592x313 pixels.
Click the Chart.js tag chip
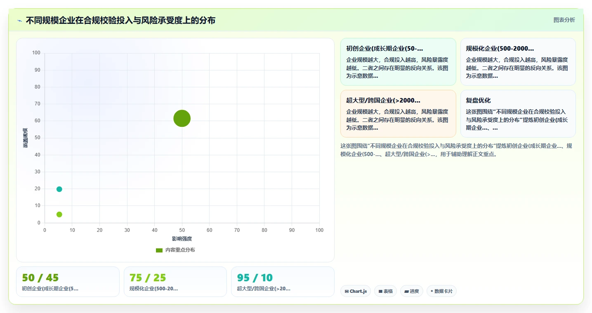pyautogui.click(x=356, y=291)
